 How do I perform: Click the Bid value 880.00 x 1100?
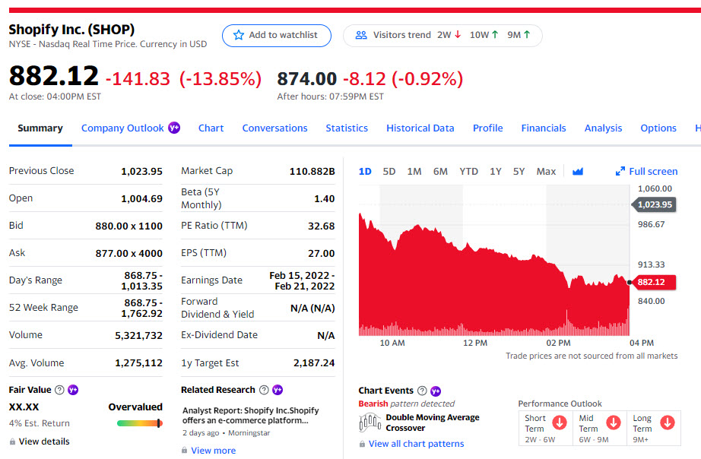128,226
